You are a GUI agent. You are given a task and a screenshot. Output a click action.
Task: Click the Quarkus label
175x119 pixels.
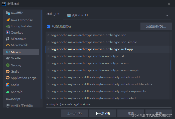(x=17, y=33)
